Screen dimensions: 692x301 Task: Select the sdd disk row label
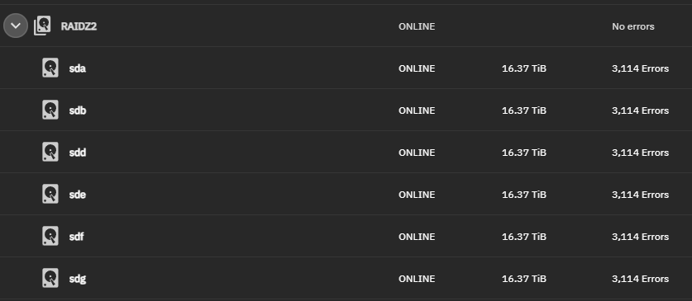click(78, 153)
